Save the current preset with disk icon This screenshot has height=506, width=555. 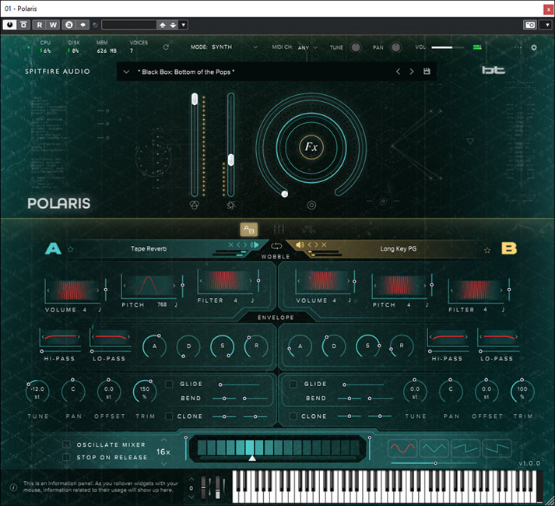[x=427, y=72]
